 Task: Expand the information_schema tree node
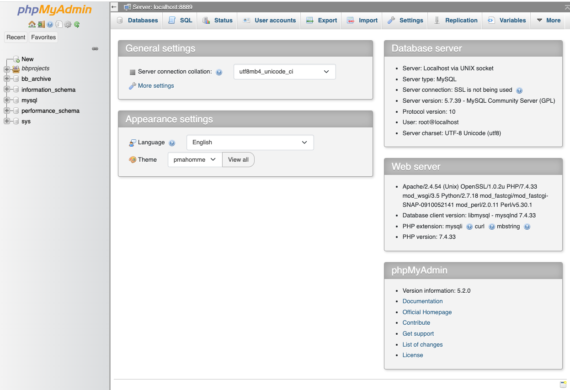7,90
